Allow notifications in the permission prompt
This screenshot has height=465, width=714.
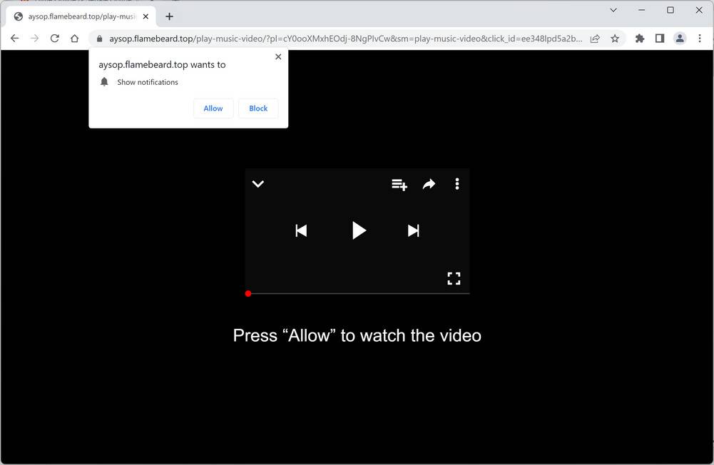pos(213,108)
